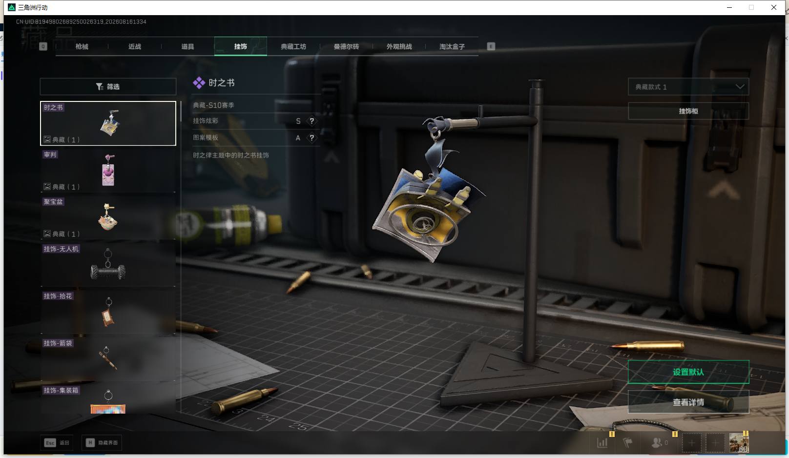Close the 三角洲行动 window

pyautogui.click(x=774, y=7)
